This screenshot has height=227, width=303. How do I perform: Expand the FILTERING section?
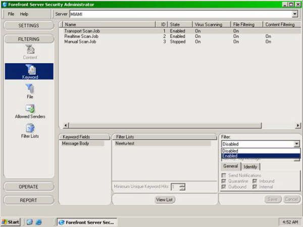[x=29, y=39]
